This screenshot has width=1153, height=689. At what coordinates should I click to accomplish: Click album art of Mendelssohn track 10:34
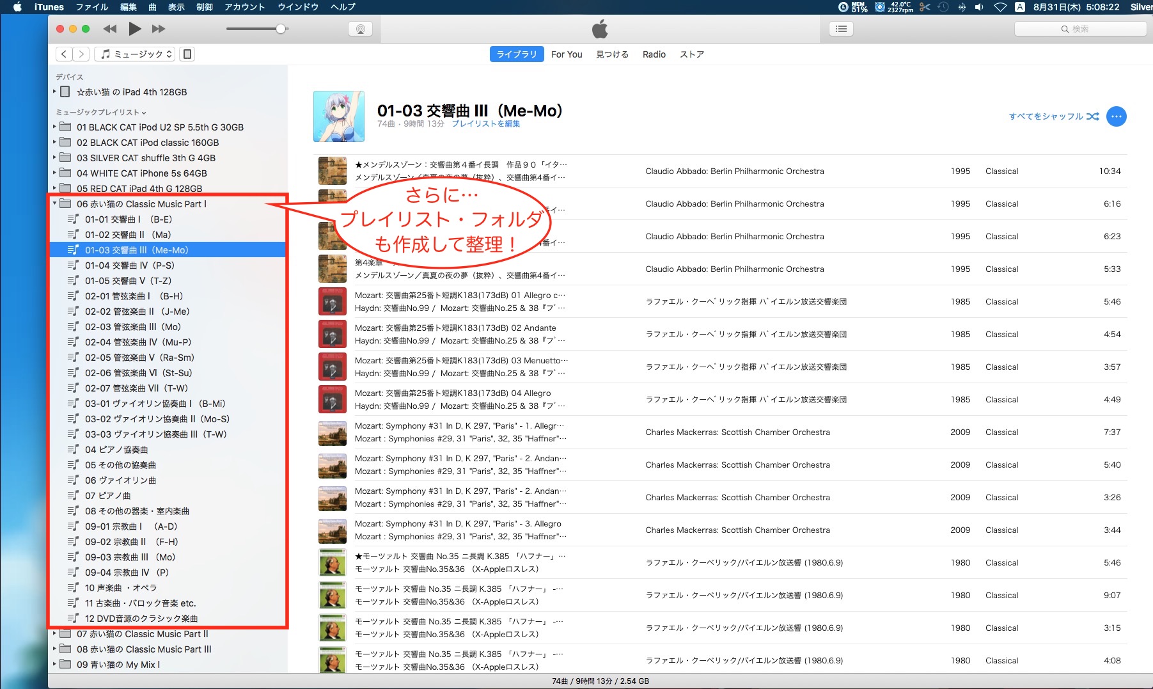(333, 171)
